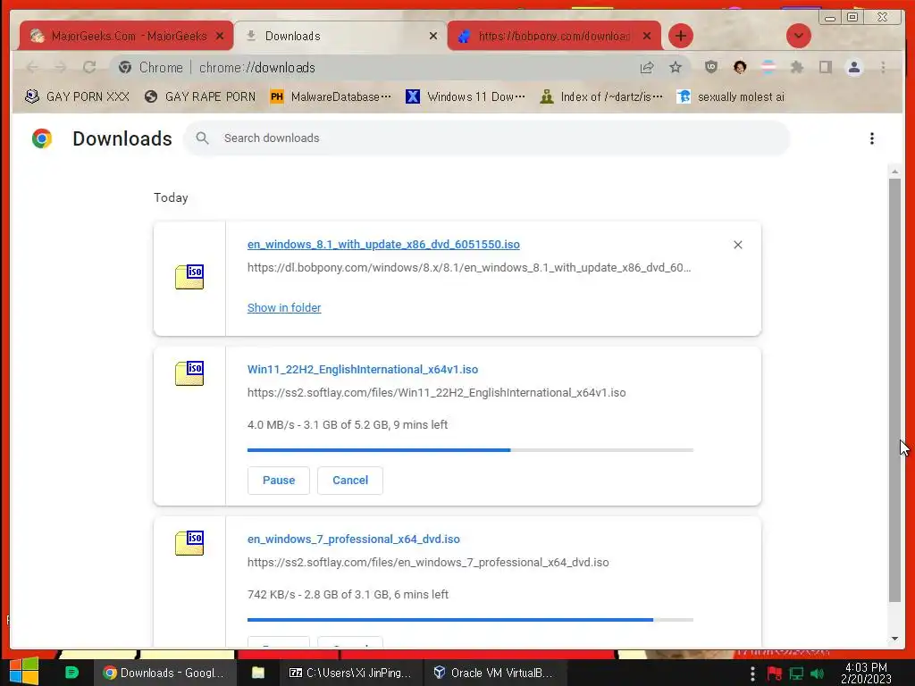Open the bobpony.com download tab
915x686 pixels.
552,36
